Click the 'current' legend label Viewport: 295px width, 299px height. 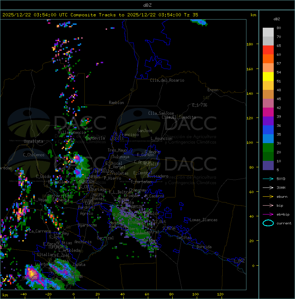[x=284, y=223]
